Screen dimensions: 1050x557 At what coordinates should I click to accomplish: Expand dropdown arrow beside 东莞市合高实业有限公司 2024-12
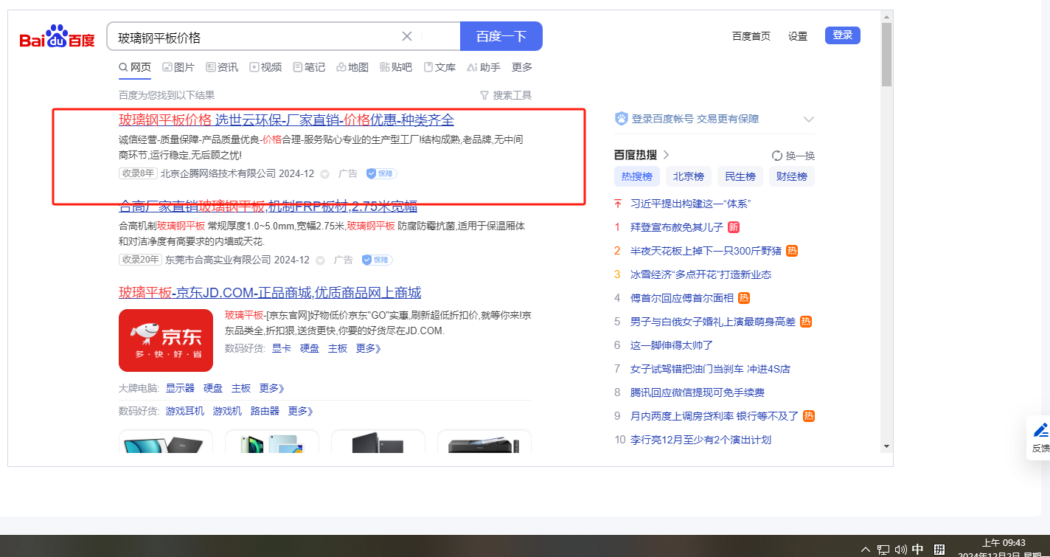pyautogui.click(x=320, y=260)
